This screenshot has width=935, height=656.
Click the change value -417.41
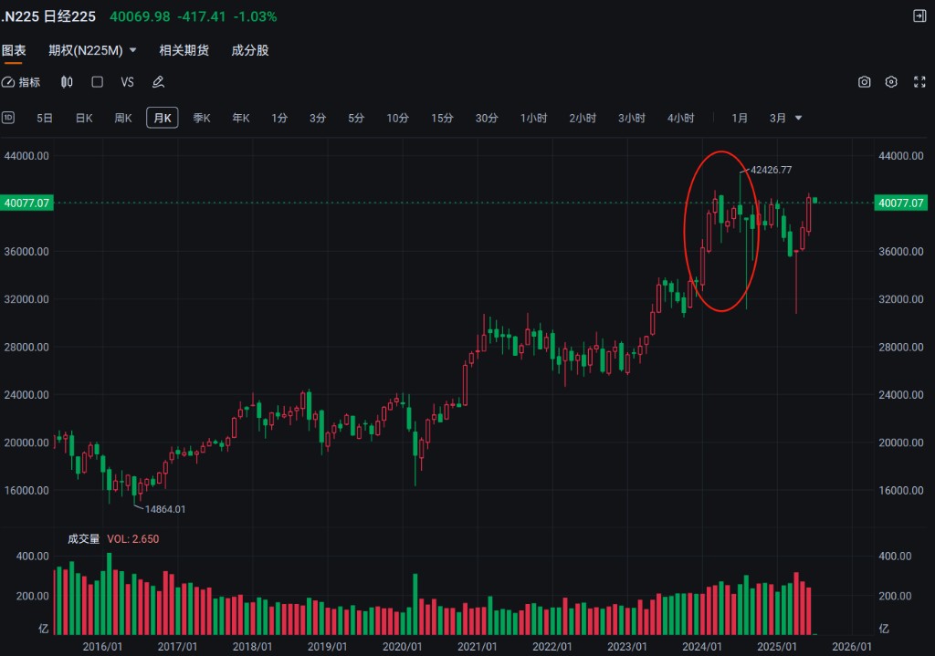tap(202, 16)
